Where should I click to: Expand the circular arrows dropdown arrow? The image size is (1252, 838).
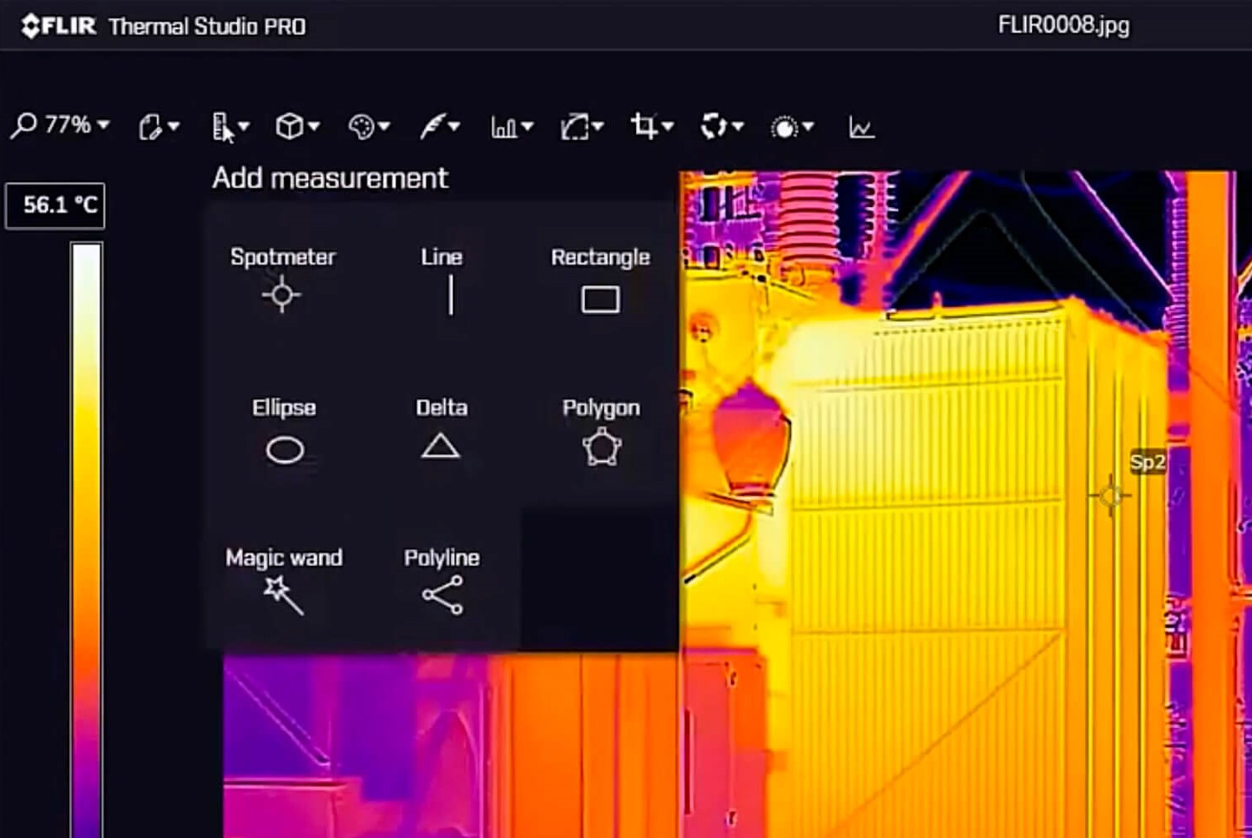pos(737,127)
